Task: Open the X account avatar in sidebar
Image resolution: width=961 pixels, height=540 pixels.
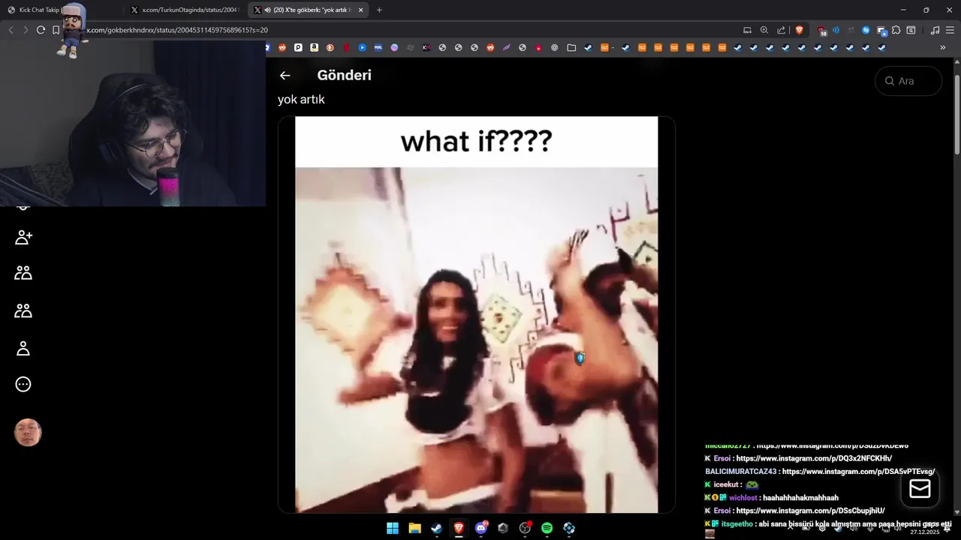Action: (x=28, y=433)
